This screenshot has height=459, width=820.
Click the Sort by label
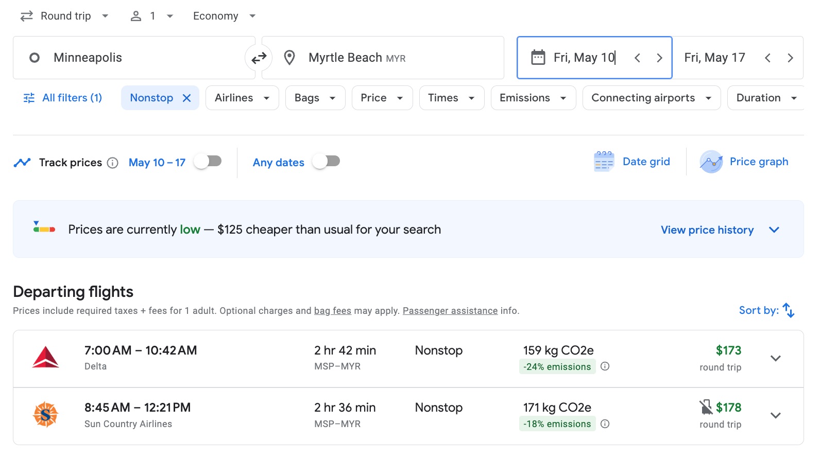759,310
